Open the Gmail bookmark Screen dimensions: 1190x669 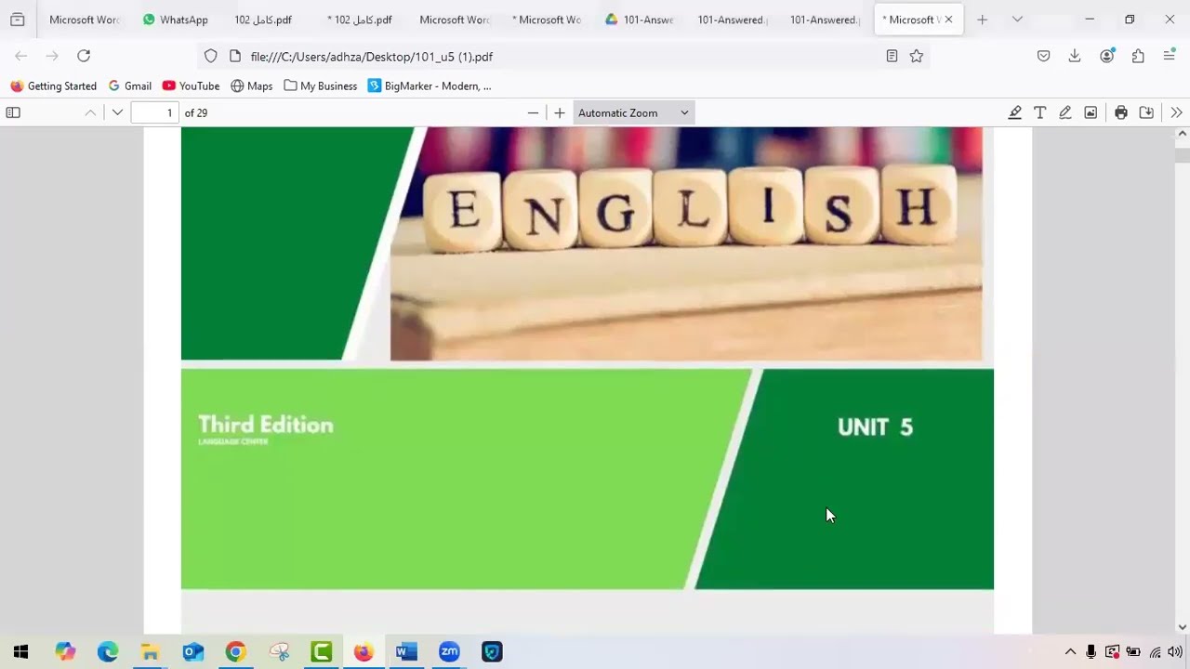(x=130, y=85)
